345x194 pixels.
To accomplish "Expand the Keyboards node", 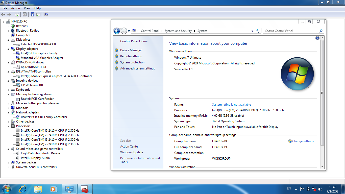I will click(x=8, y=90).
